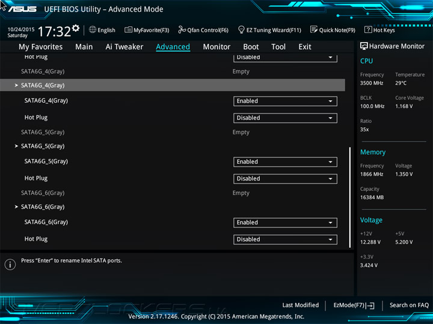
Task: Click the globe language icon
Action: [93, 29]
